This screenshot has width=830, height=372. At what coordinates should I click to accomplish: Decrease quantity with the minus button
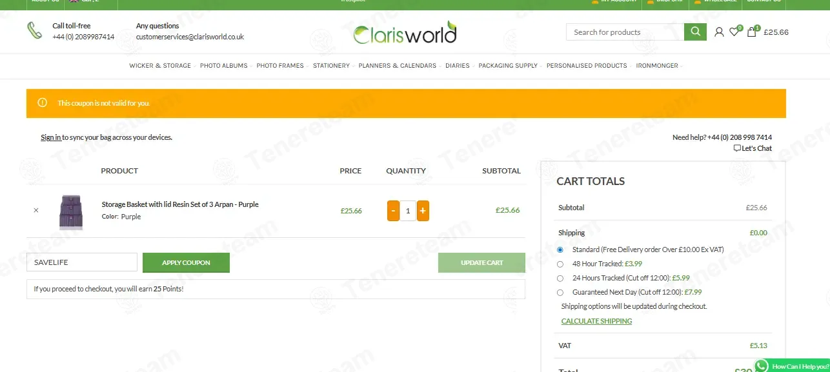pos(393,211)
